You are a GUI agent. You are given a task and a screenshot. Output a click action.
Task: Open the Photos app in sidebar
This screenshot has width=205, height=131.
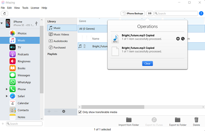click(13, 33)
